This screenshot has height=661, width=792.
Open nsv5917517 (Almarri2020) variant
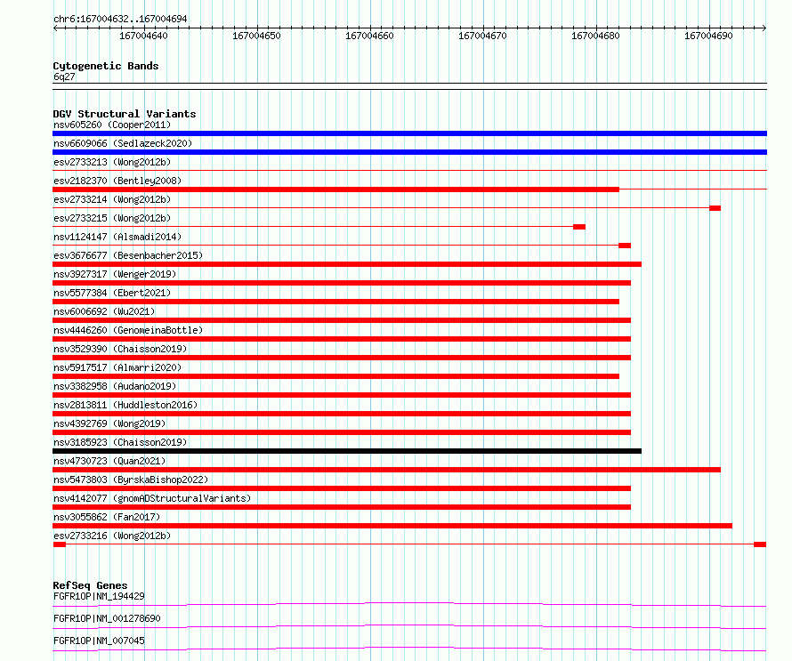(117, 367)
